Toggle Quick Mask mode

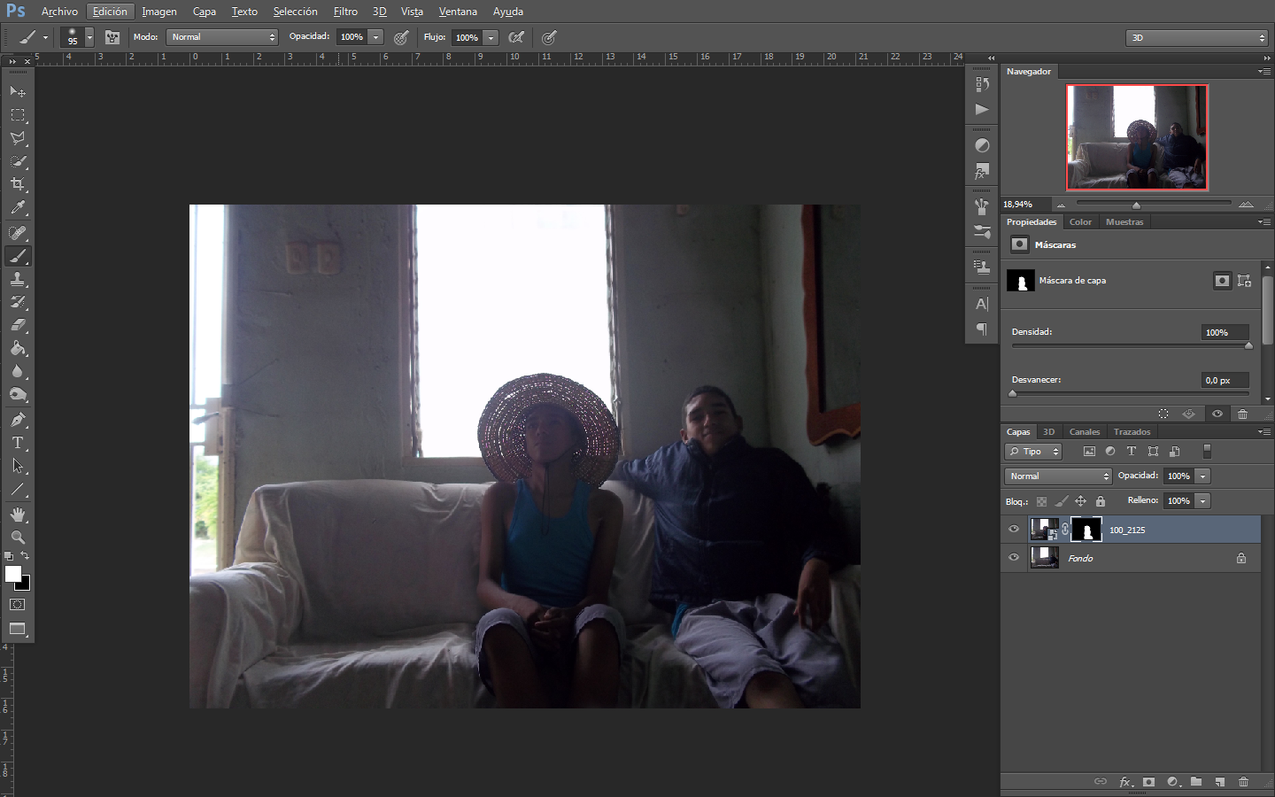point(18,605)
